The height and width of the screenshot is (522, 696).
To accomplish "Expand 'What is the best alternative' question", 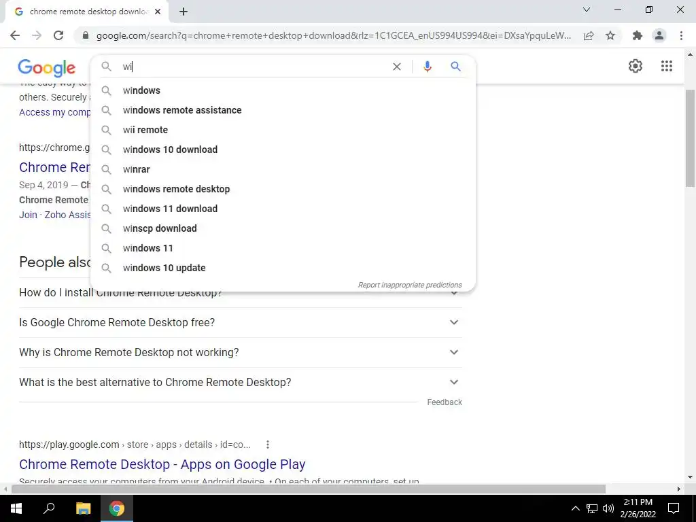I will [240, 382].
